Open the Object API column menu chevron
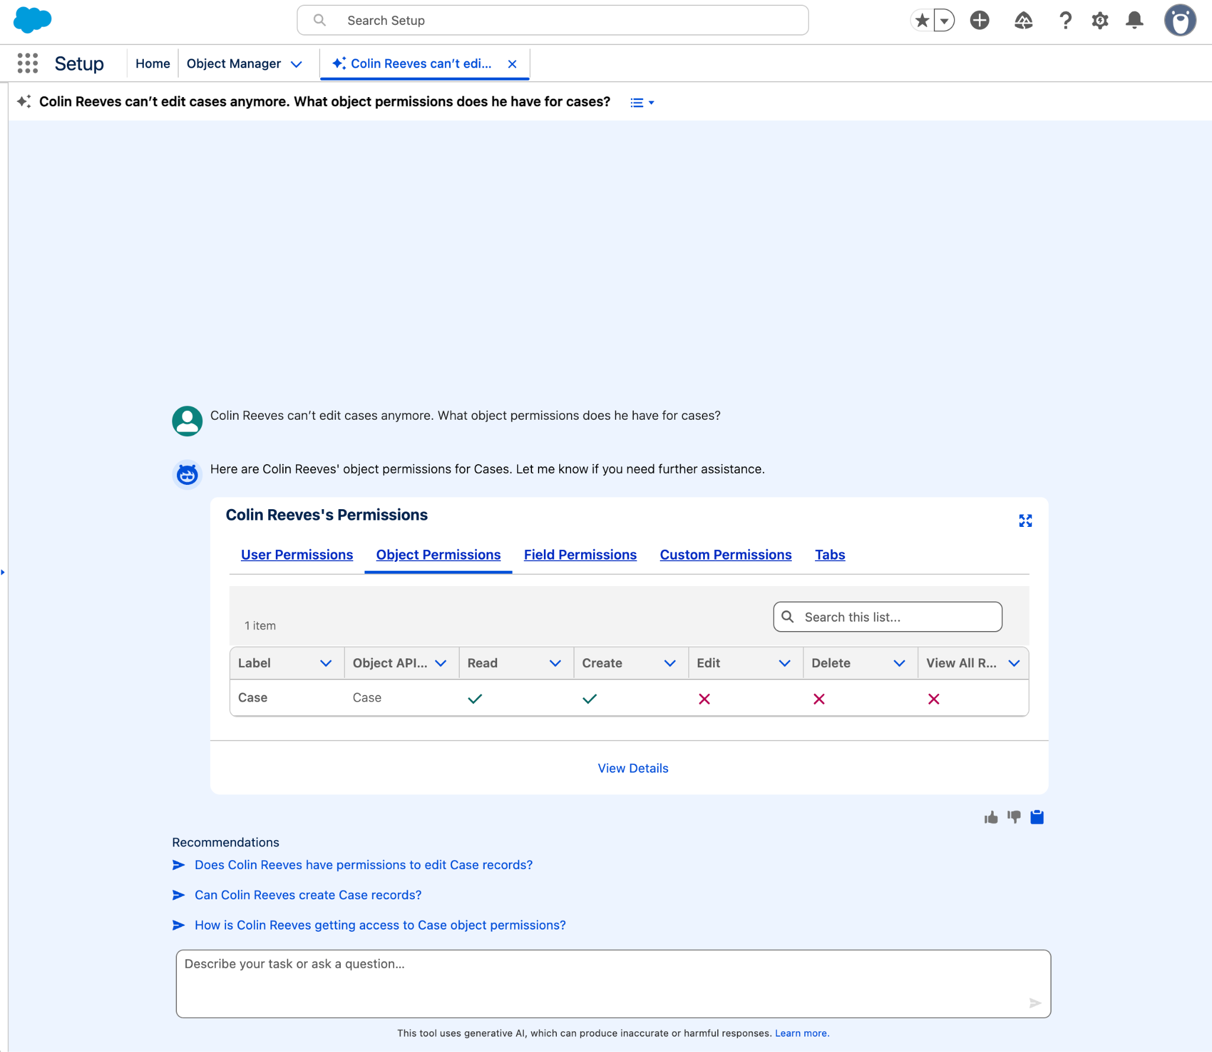Screen dimensions: 1212x1052 click(x=440, y=663)
